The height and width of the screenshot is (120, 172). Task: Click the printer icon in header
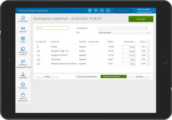point(90,11)
